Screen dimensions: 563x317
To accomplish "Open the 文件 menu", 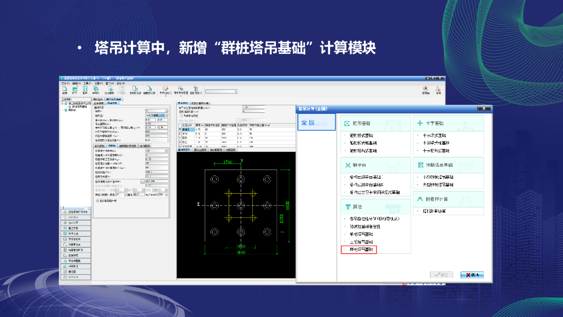I will [x=65, y=84].
